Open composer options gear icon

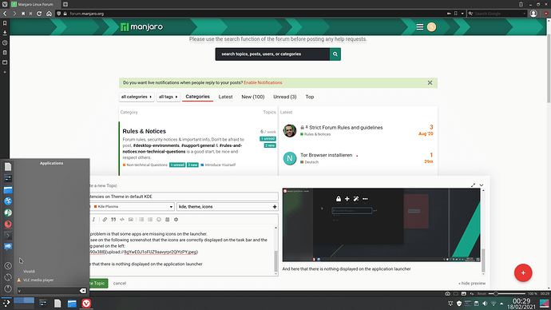[176, 220]
